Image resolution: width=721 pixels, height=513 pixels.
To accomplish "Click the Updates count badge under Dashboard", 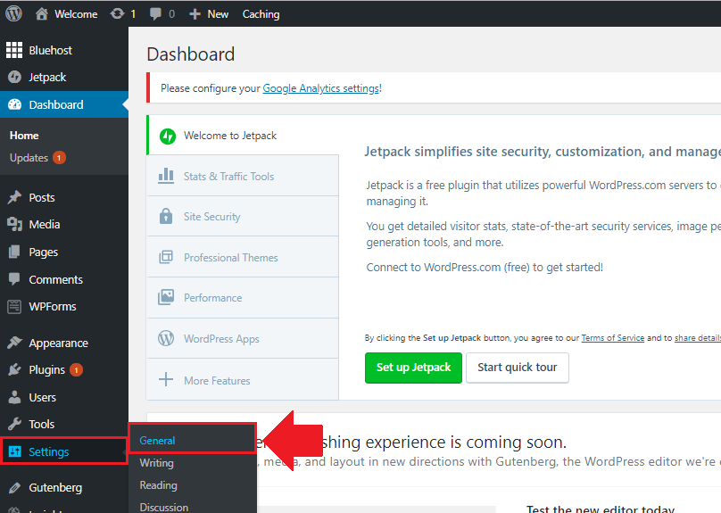I will coord(59,158).
